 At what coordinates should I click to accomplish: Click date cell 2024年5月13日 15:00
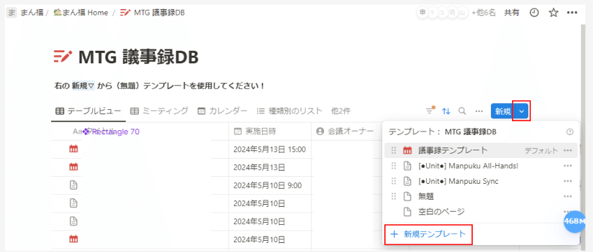click(x=270, y=149)
